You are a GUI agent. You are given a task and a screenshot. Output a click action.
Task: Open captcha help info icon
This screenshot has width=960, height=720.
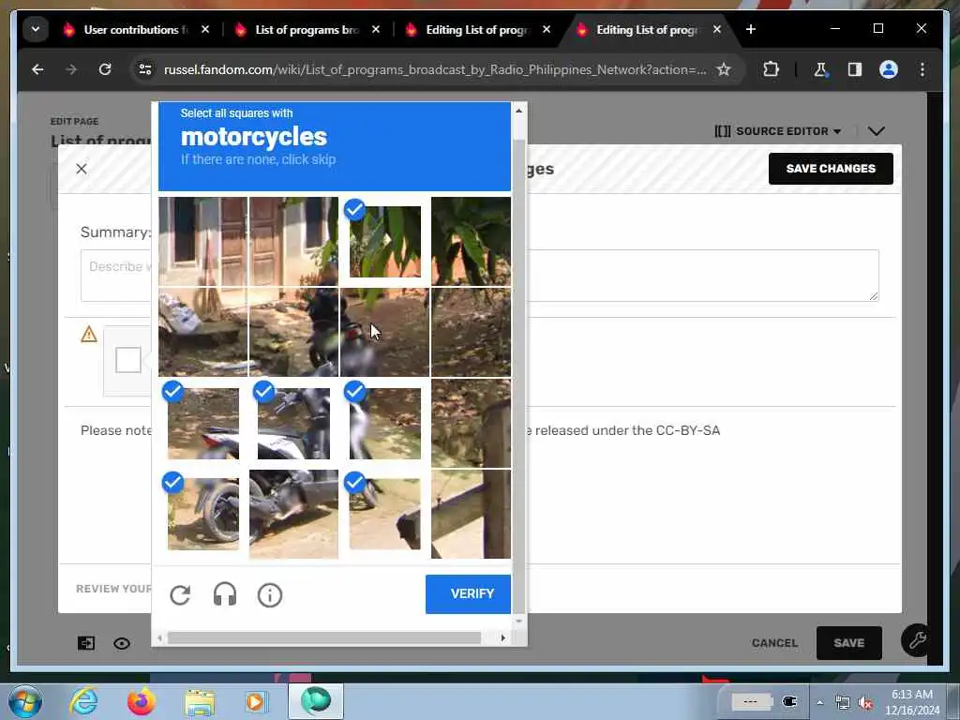click(269, 594)
